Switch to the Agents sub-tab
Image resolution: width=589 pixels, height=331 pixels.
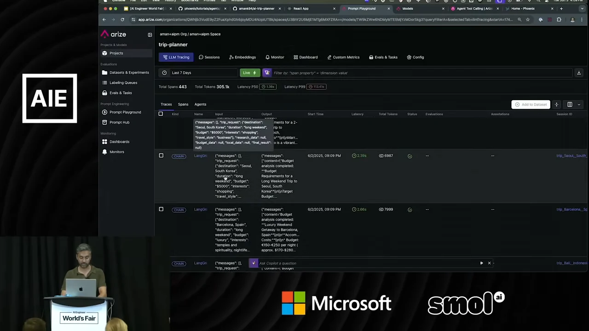[200, 104]
